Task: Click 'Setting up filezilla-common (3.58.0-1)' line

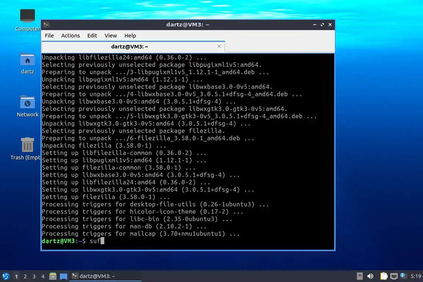Action: coord(119,167)
